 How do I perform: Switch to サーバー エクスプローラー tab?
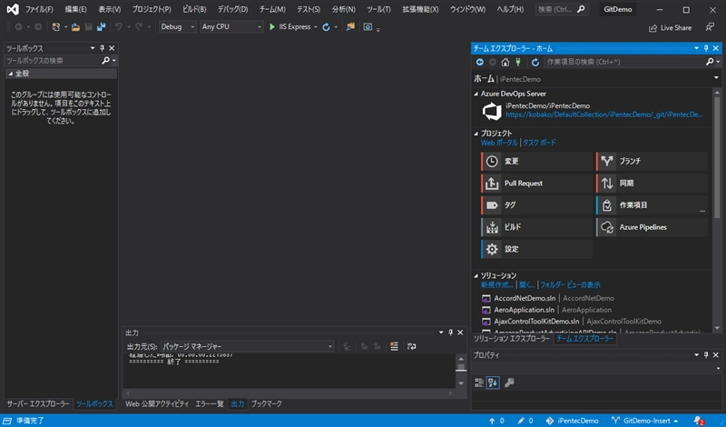38,403
